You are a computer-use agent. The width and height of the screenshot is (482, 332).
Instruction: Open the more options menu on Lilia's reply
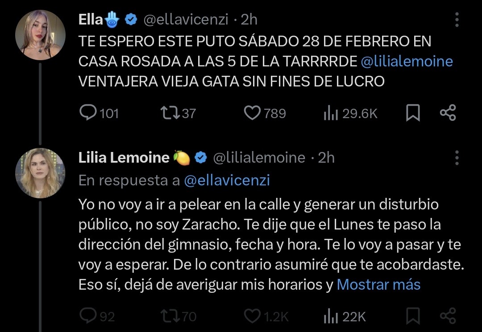pos(456,157)
